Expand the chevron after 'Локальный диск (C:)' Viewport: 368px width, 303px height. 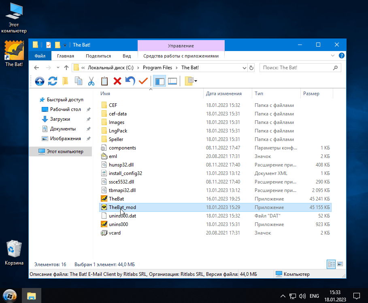pyautogui.click(x=138, y=68)
